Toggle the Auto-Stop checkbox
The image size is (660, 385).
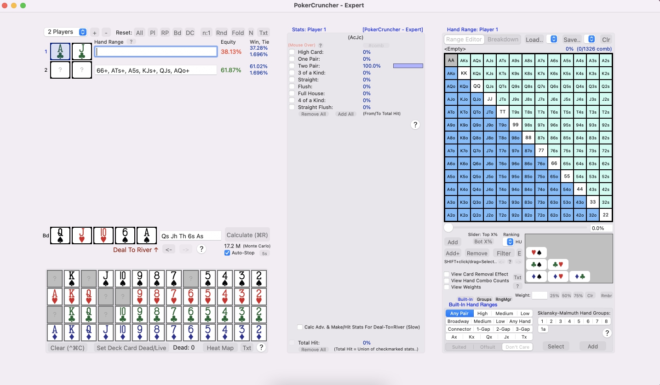click(x=227, y=253)
